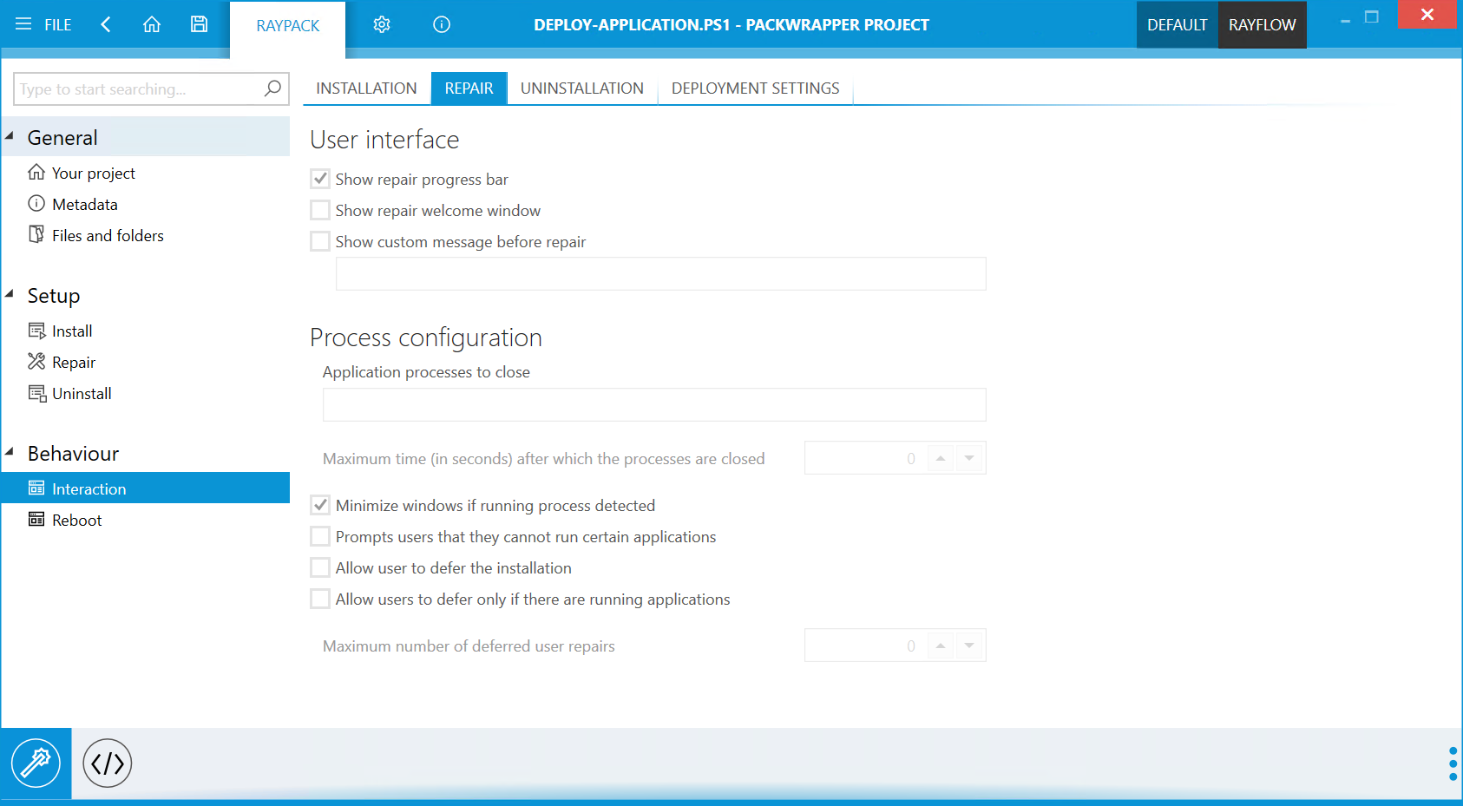1463x806 pixels.
Task: Switch to the UNINSTALLATION tab
Action: [x=581, y=88]
